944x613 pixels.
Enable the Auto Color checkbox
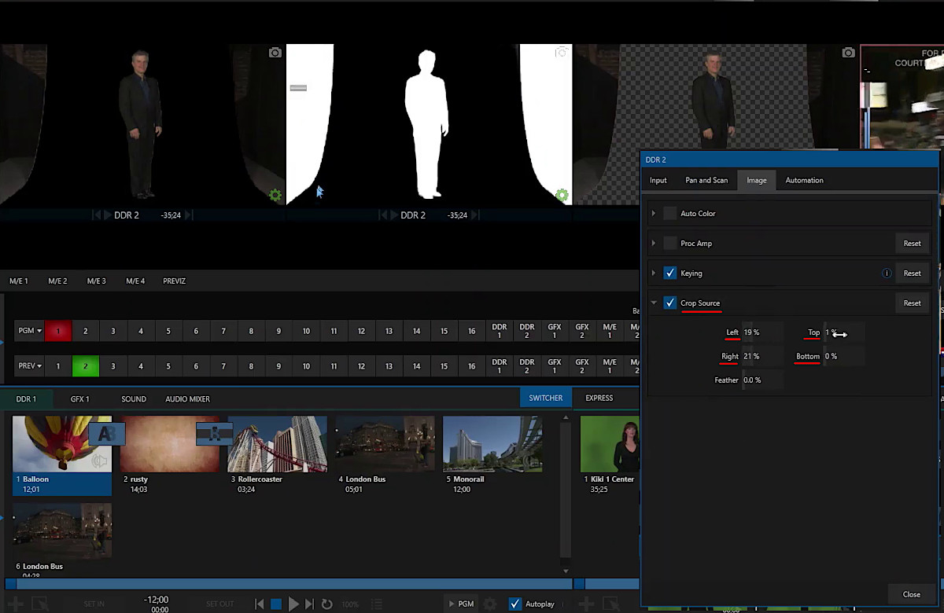click(669, 213)
